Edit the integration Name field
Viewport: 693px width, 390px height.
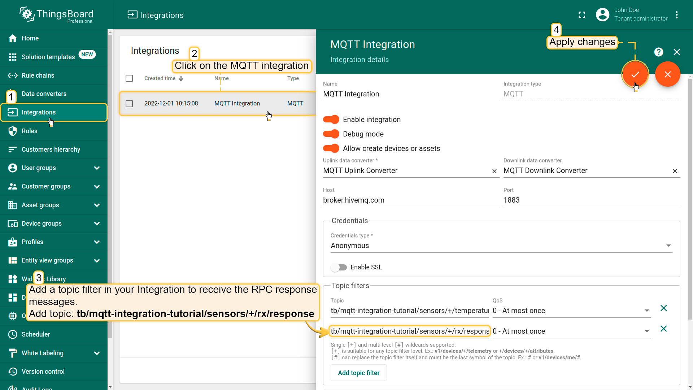411,94
